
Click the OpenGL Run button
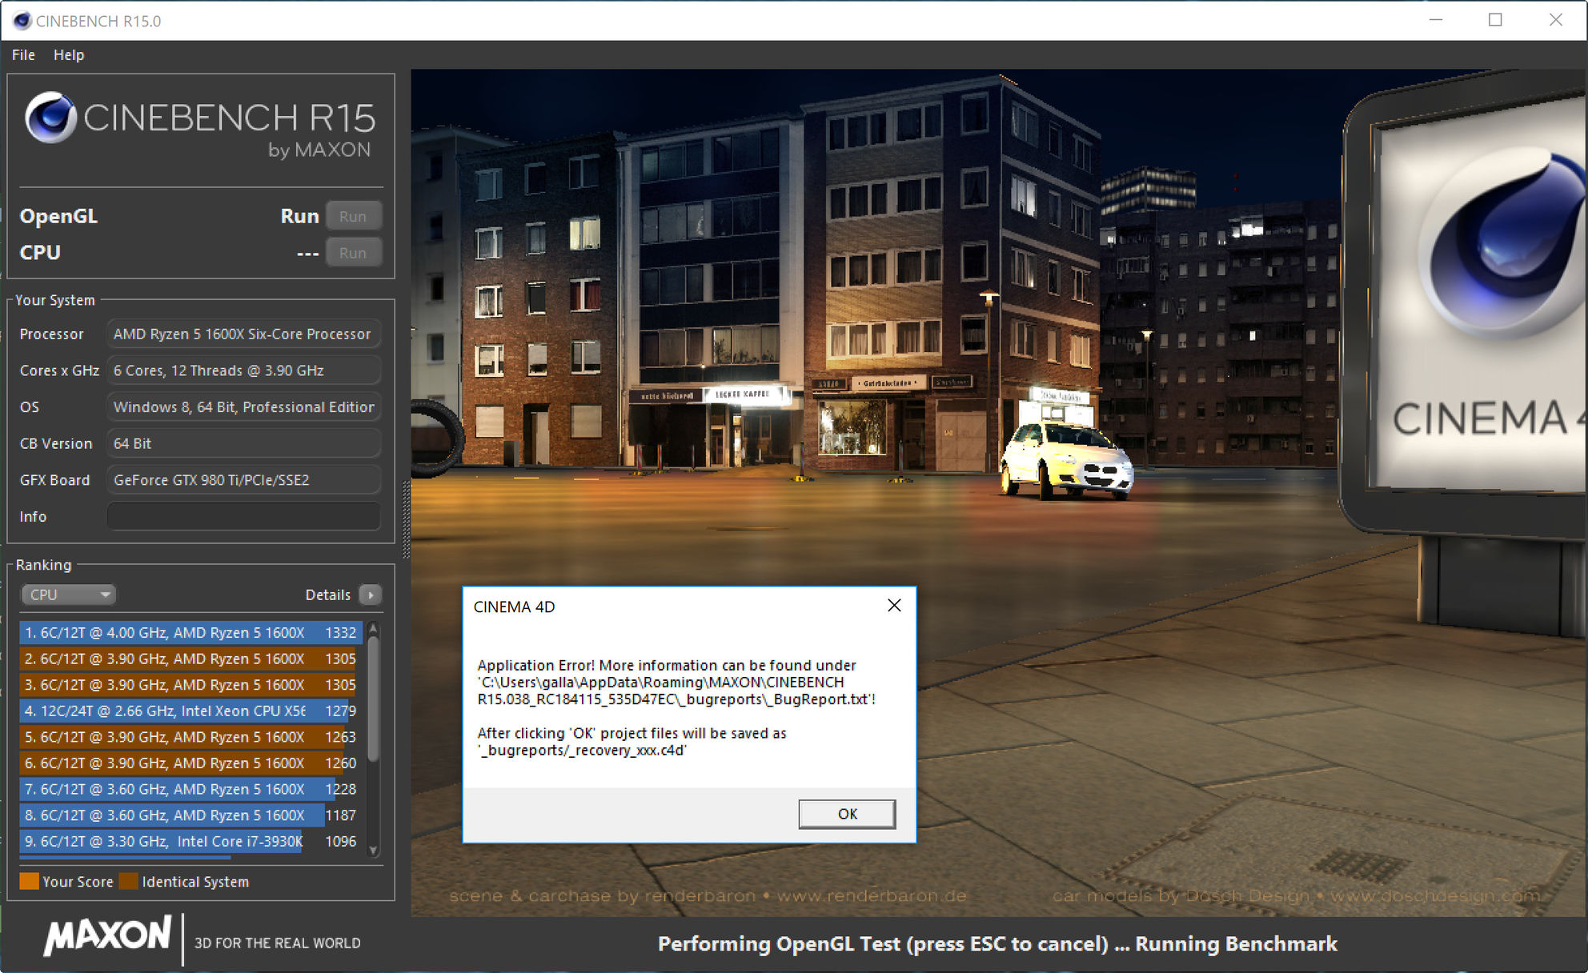tap(353, 216)
